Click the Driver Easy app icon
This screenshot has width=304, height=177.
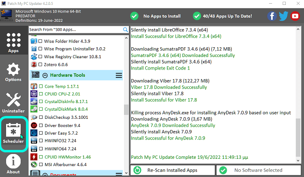point(34,133)
